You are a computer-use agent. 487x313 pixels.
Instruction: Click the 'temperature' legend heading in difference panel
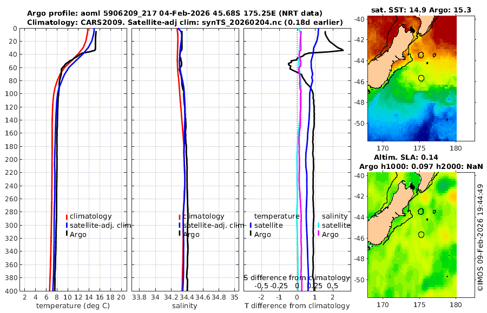click(277, 216)
